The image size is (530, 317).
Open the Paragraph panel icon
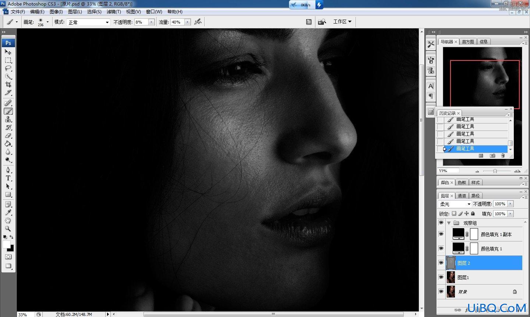click(x=431, y=96)
